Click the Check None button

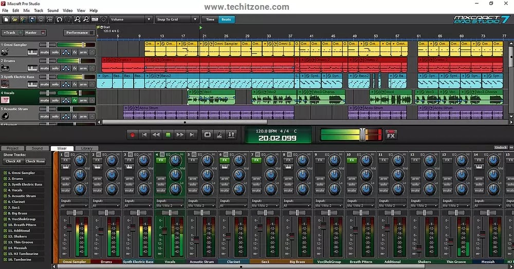click(x=35, y=161)
